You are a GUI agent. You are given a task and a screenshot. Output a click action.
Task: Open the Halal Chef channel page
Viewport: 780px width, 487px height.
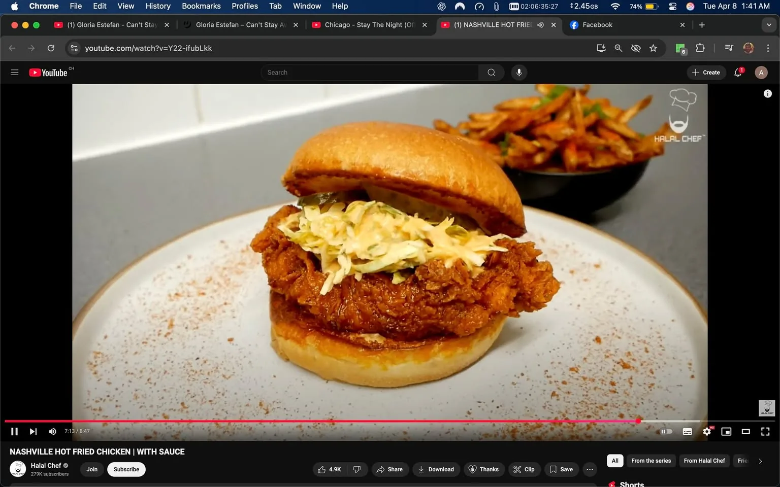tap(46, 465)
